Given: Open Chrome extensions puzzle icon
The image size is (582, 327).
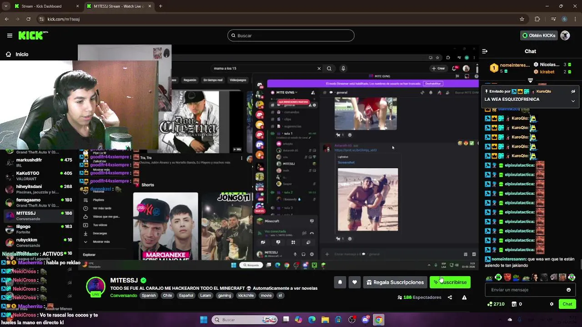Looking at the screenshot, I should tap(537, 19).
